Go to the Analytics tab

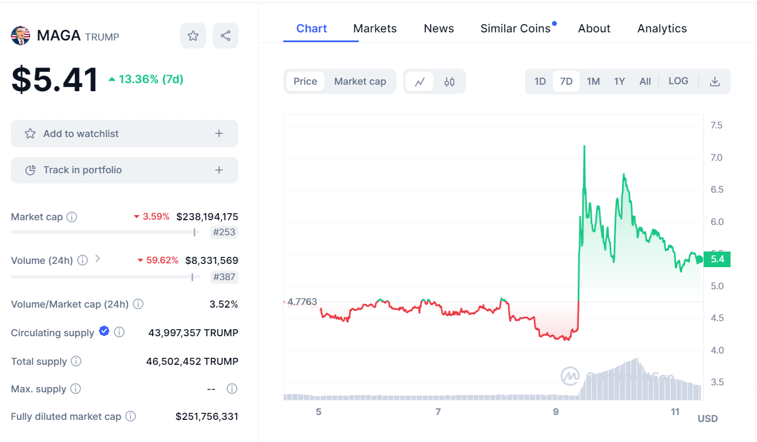pos(662,29)
